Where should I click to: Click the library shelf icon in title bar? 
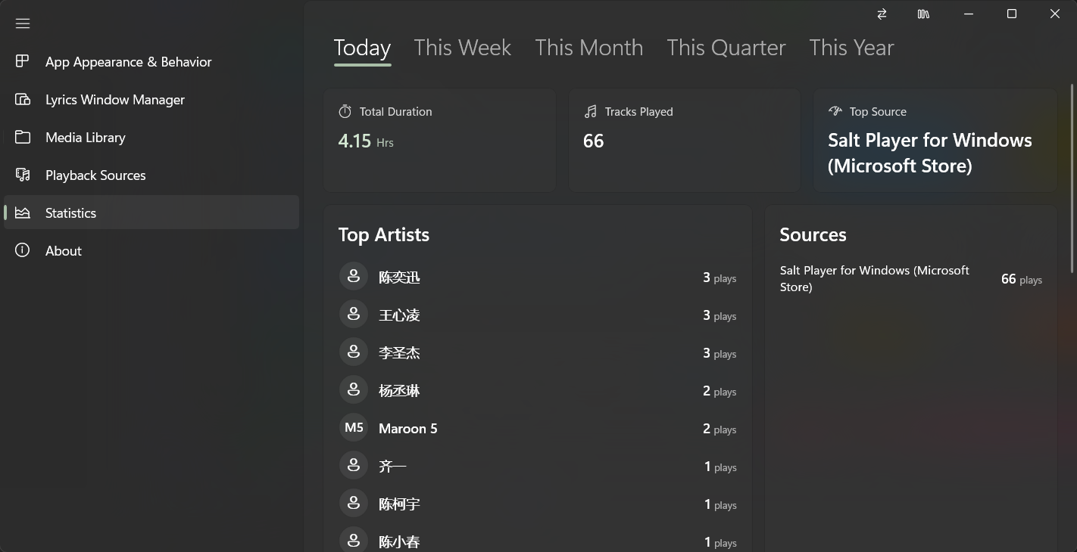[x=923, y=14]
